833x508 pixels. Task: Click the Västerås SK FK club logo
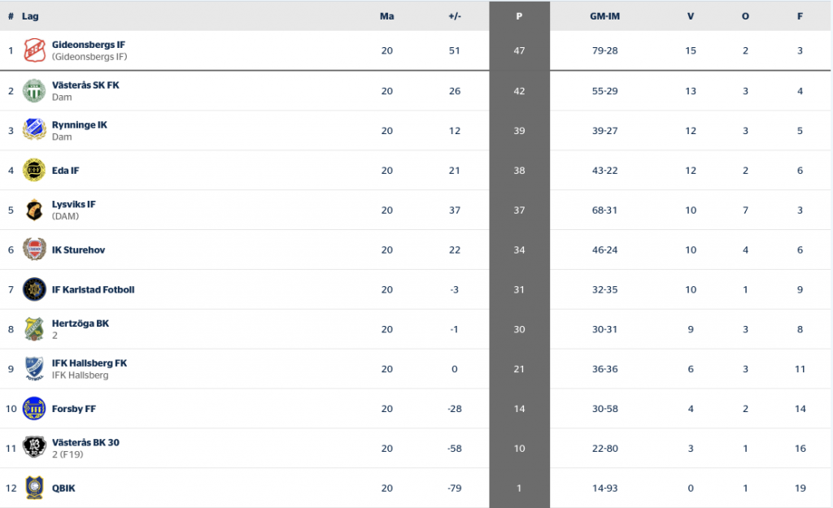coord(34,91)
